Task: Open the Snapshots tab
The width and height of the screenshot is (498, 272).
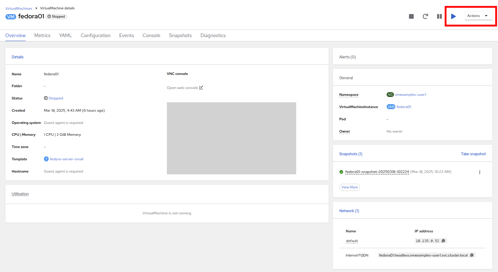Action: [x=180, y=35]
